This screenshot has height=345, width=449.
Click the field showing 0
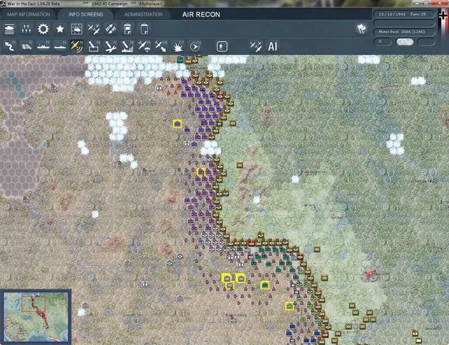point(382,42)
